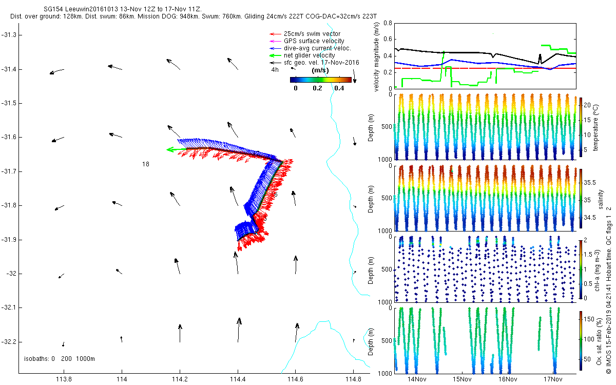This screenshot has width=616, height=385.
Task: Click the temperature colorbar
Action: tap(581, 126)
